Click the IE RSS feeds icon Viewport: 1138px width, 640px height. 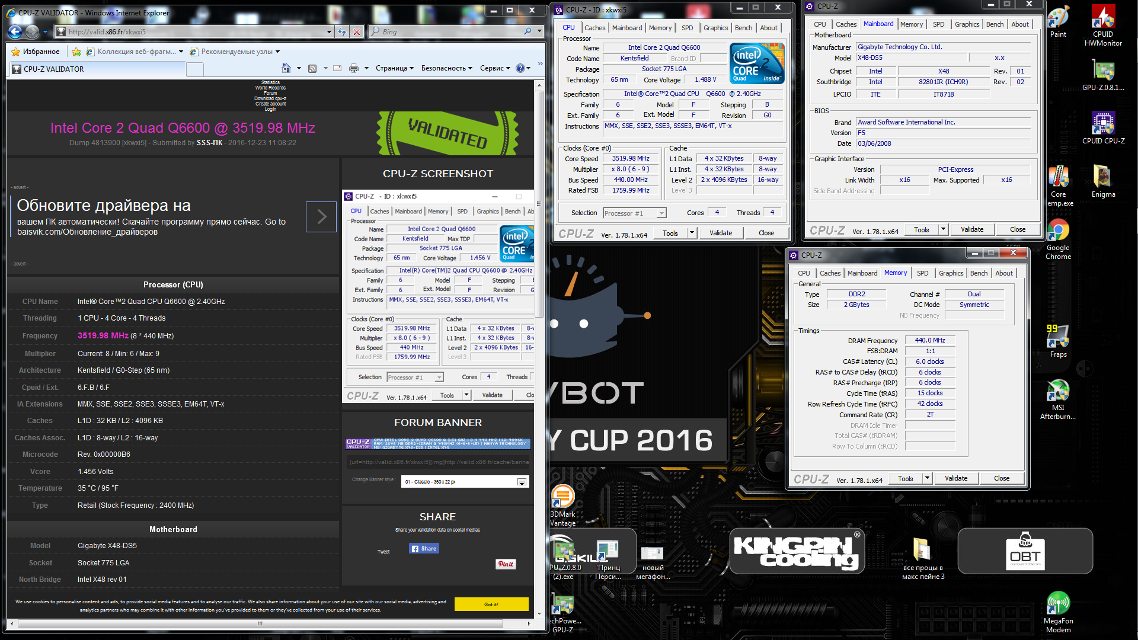[312, 68]
